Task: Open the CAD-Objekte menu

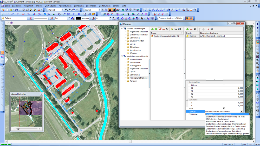Action: point(50,6)
